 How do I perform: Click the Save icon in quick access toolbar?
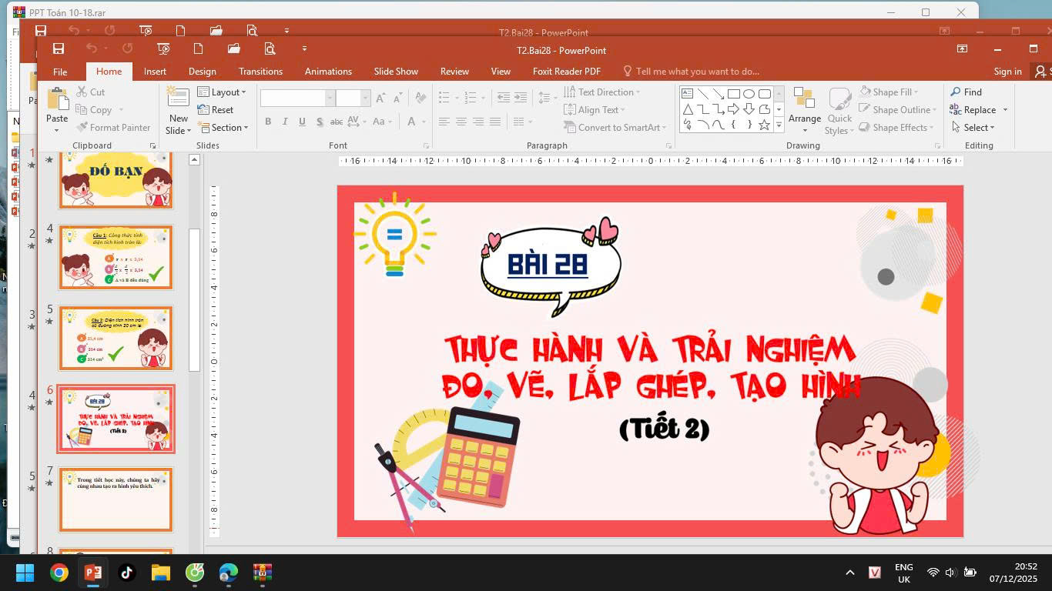pyautogui.click(x=59, y=49)
